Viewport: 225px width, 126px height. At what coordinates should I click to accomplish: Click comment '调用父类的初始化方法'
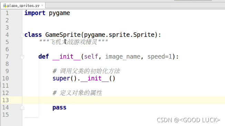90,71
